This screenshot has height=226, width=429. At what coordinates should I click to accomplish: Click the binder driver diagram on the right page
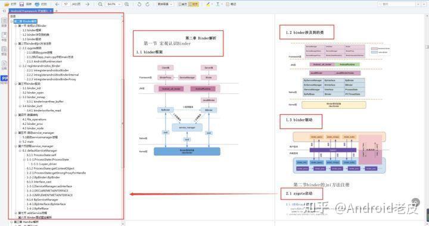coord(339,153)
